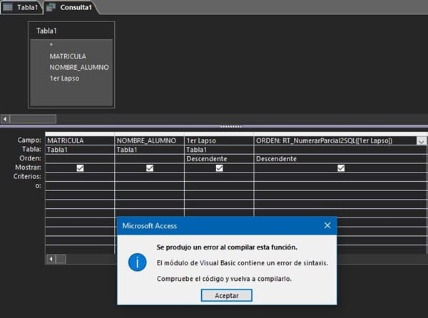Click the Mostrar row label
The height and width of the screenshot is (318, 428).
28,168
